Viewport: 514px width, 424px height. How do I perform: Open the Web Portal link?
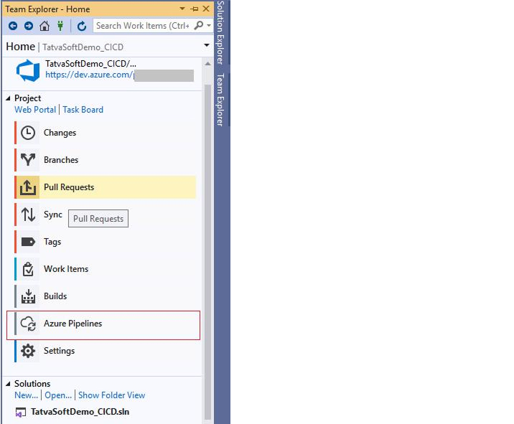(x=35, y=110)
